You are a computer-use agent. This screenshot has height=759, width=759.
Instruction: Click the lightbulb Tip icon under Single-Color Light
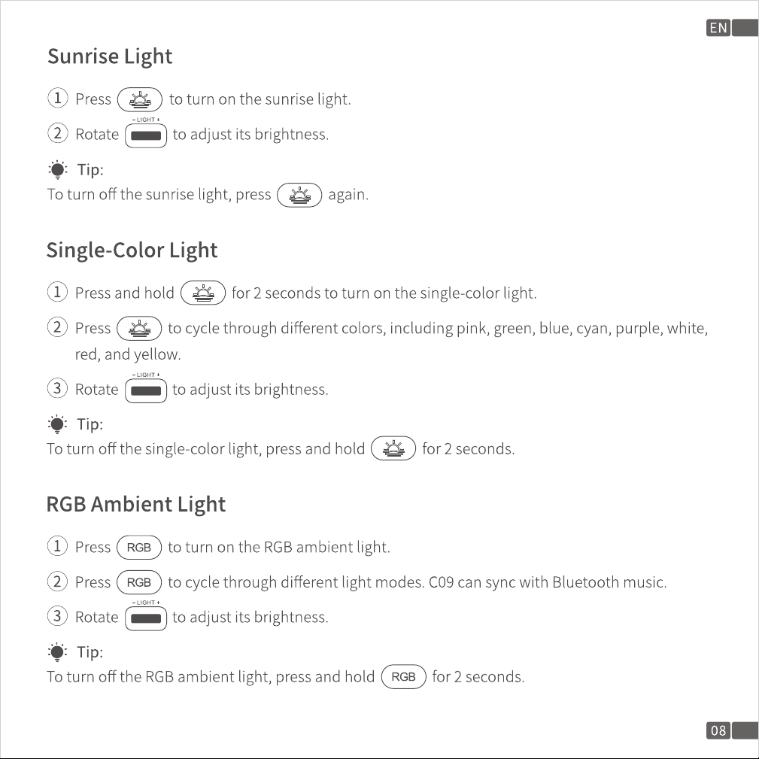pos(58,424)
